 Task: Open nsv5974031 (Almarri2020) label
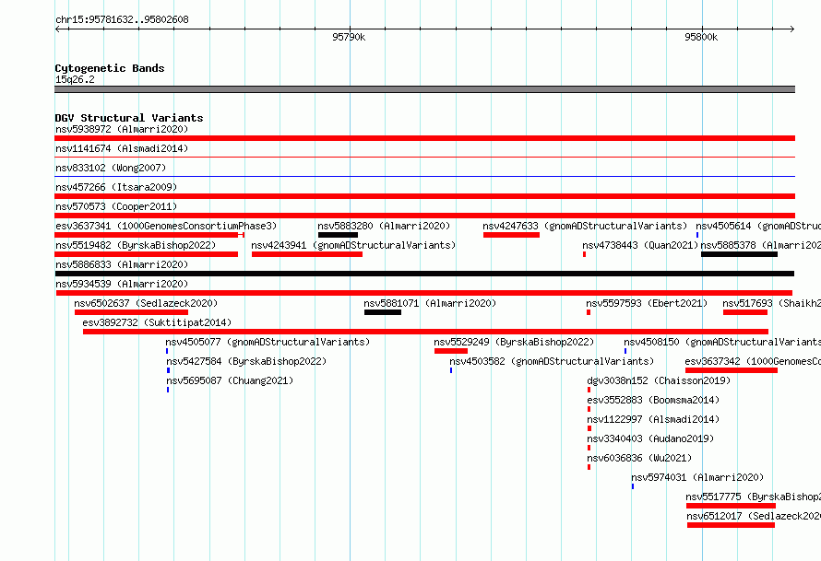(697, 477)
